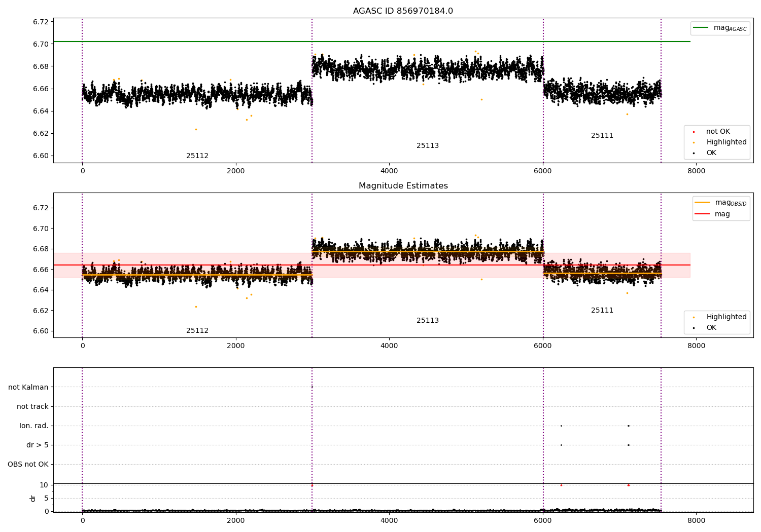Click obsid label 25111 in the top plot

[602, 136]
